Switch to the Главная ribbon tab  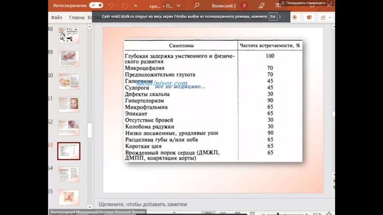tap(77, 17)
